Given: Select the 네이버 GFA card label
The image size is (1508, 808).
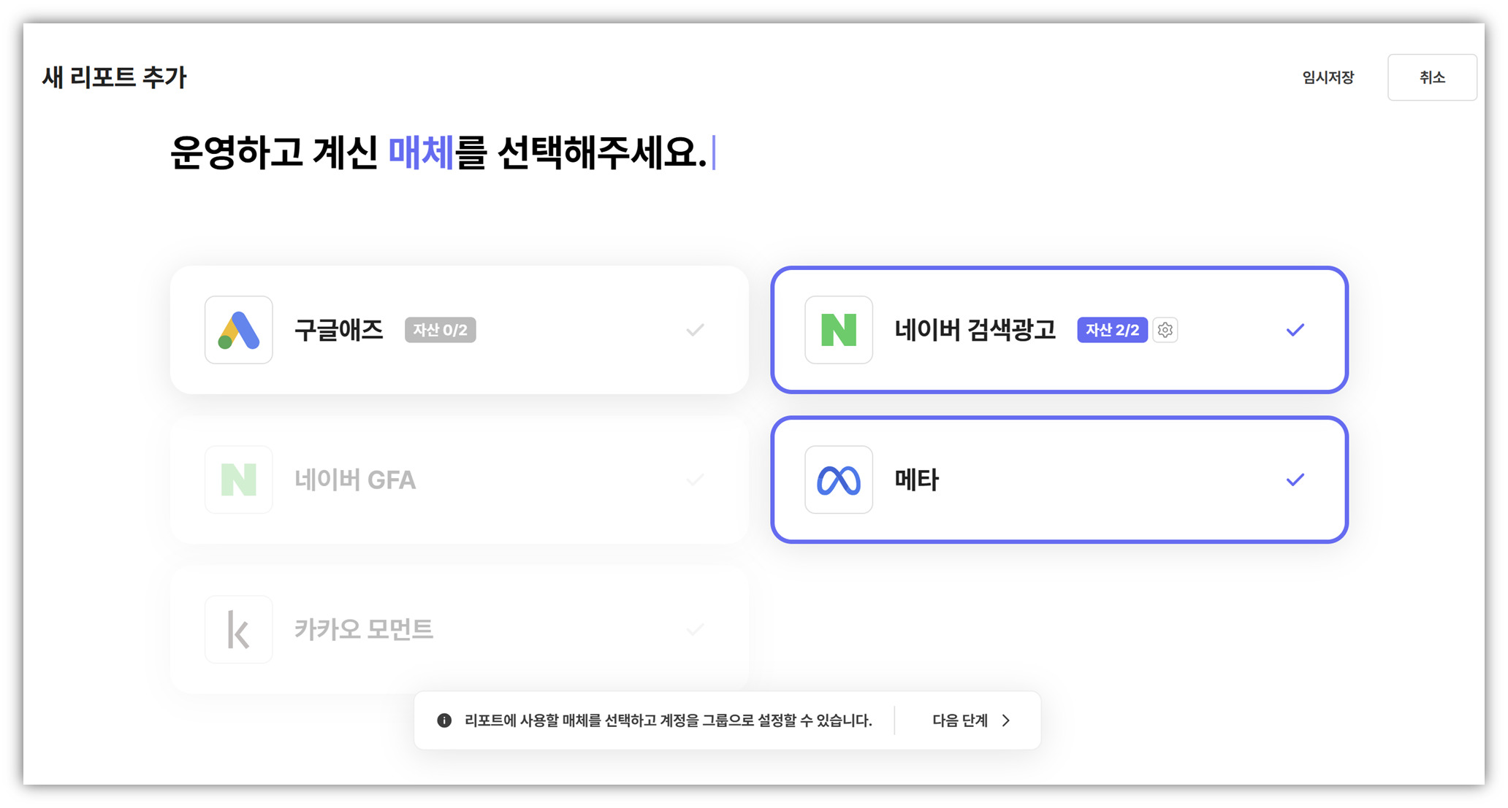Looking at the screenshot, I should pyautogui.click(x=355, y=480).
